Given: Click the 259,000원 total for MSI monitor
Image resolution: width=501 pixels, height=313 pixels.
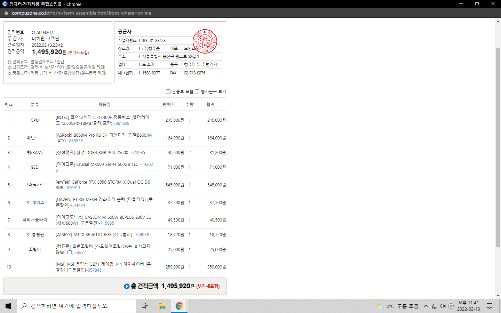Looking at the screenshot, I should point(216,267).
